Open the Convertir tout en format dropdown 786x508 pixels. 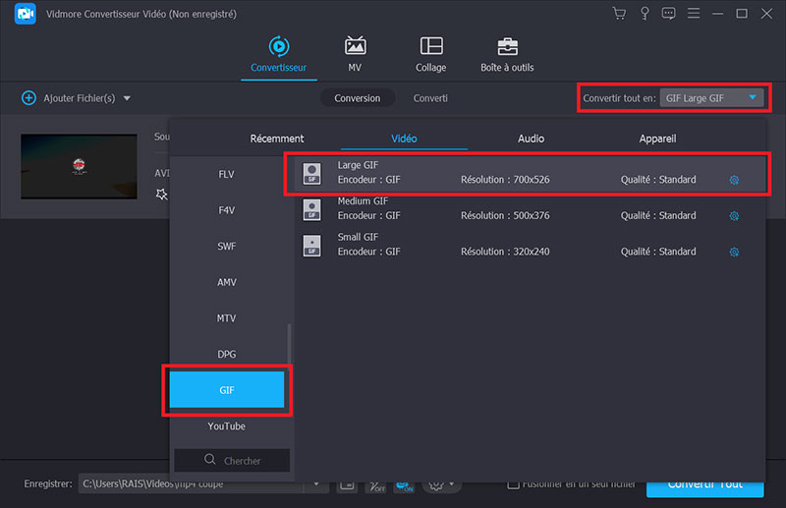(711, 98)
